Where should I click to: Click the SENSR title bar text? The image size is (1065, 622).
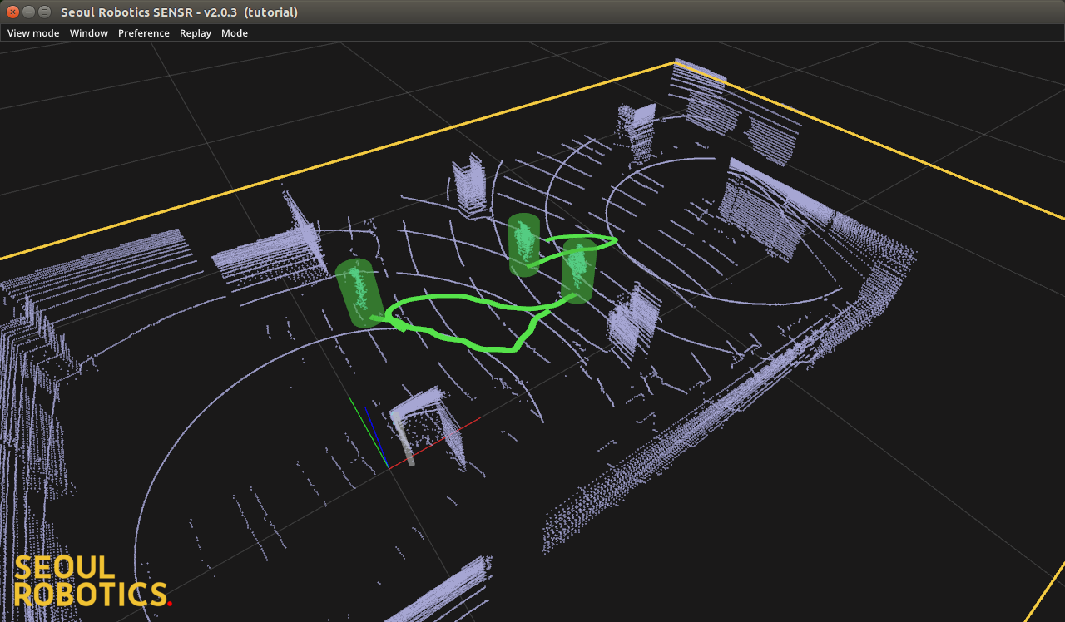(179, 12)
